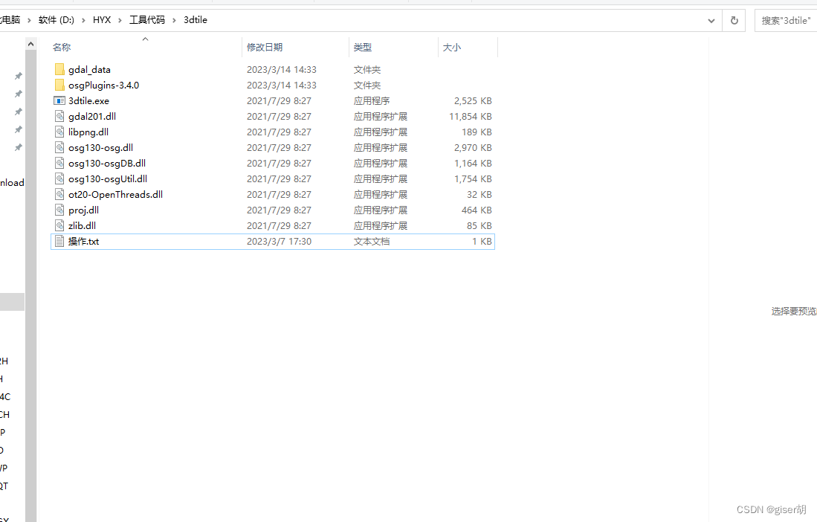Expand the chevron before 软件 (D:) in path

coord(29,20)
